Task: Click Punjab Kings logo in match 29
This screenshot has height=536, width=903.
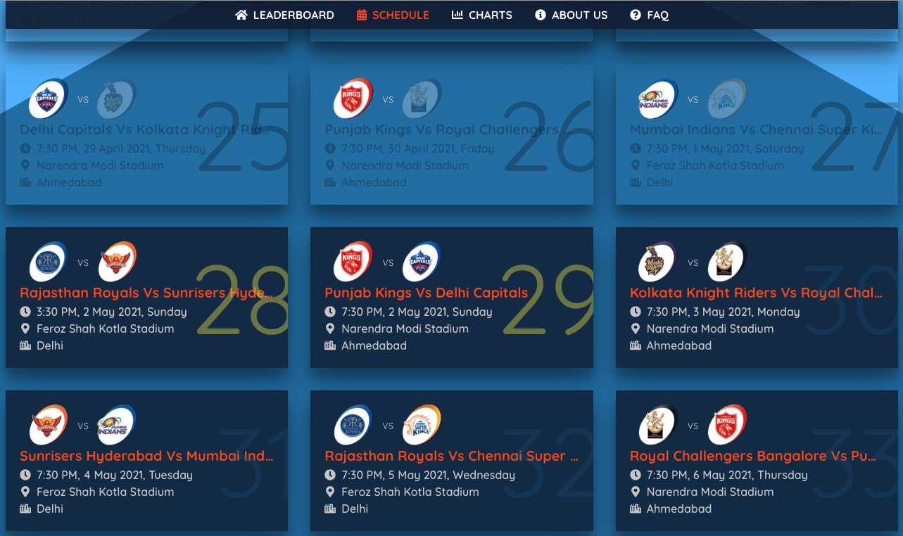Action: click(x=352, y=262)
